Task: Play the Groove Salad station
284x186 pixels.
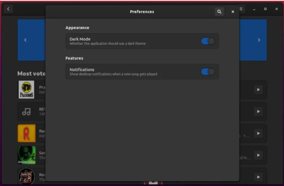Action: coord(258,155)
